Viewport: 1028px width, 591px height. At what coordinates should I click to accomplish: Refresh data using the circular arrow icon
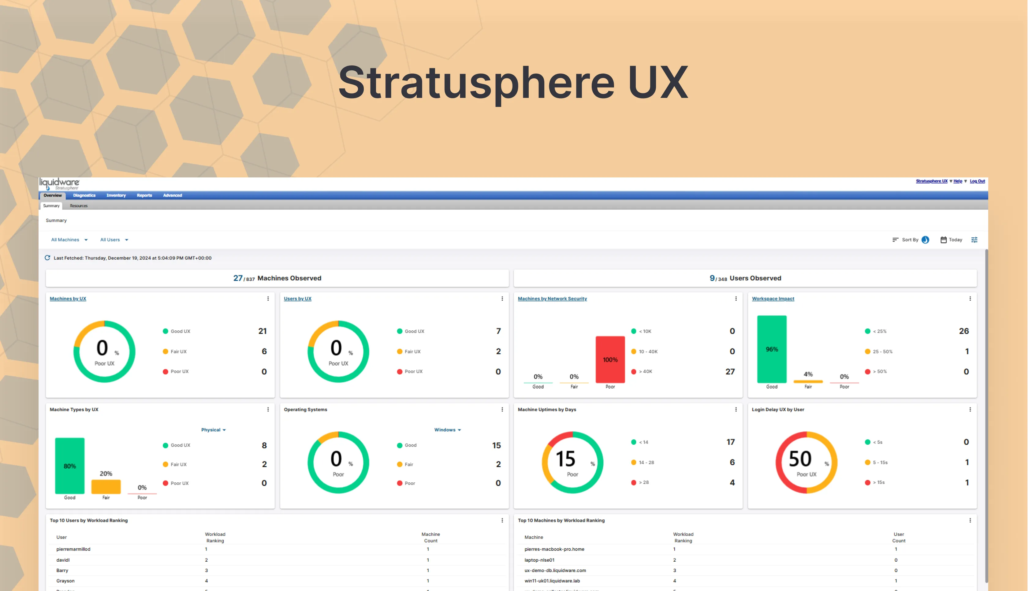tap(47, 258)
